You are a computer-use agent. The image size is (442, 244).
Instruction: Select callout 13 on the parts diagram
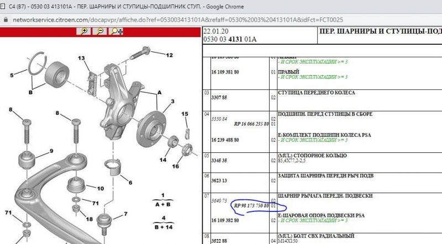81,59
